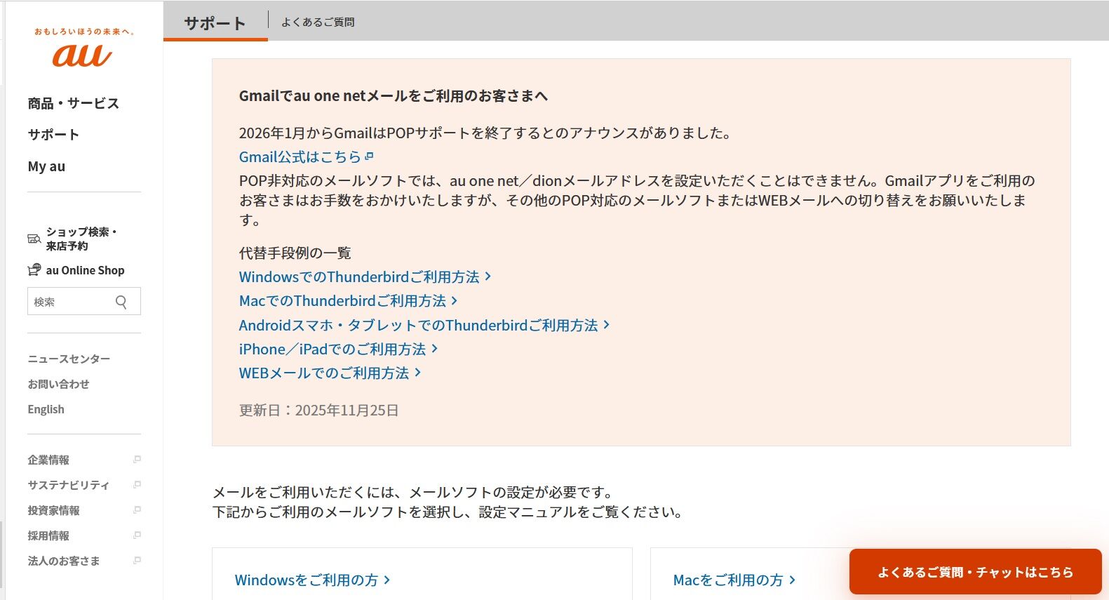Viewport: 1109px width, 600px height.
Task: Click the Gmailでau one netメールをご利用のお客さまへ heading
Action: click(394, 96)
